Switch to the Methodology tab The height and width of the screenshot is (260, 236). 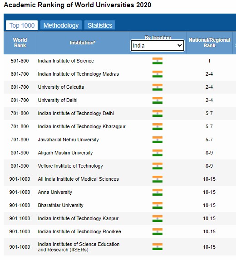coord(61,25)
